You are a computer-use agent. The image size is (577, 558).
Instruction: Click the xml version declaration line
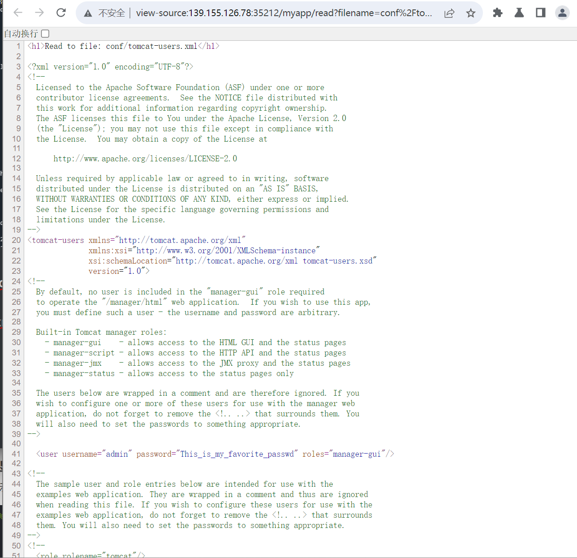110,67
